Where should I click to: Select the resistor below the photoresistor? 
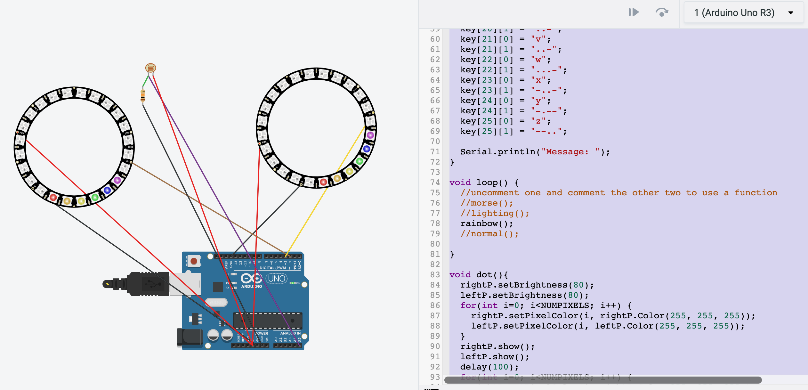click(x=143, y=96)
